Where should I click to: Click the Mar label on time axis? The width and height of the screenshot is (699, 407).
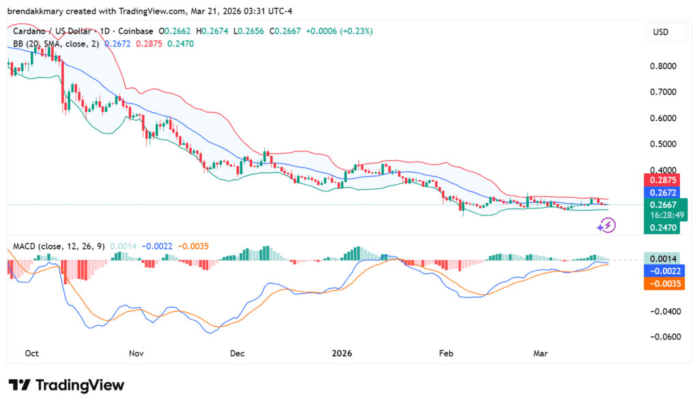pyautogui.click(x=540, y=354)
